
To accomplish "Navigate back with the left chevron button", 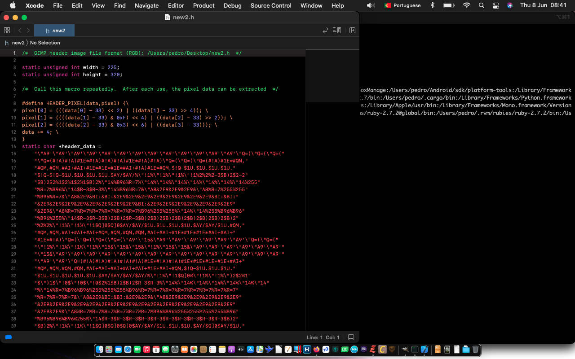I will (20, 30).
